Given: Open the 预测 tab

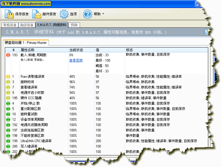Looking at the screenshot, I should coord(74,25).
